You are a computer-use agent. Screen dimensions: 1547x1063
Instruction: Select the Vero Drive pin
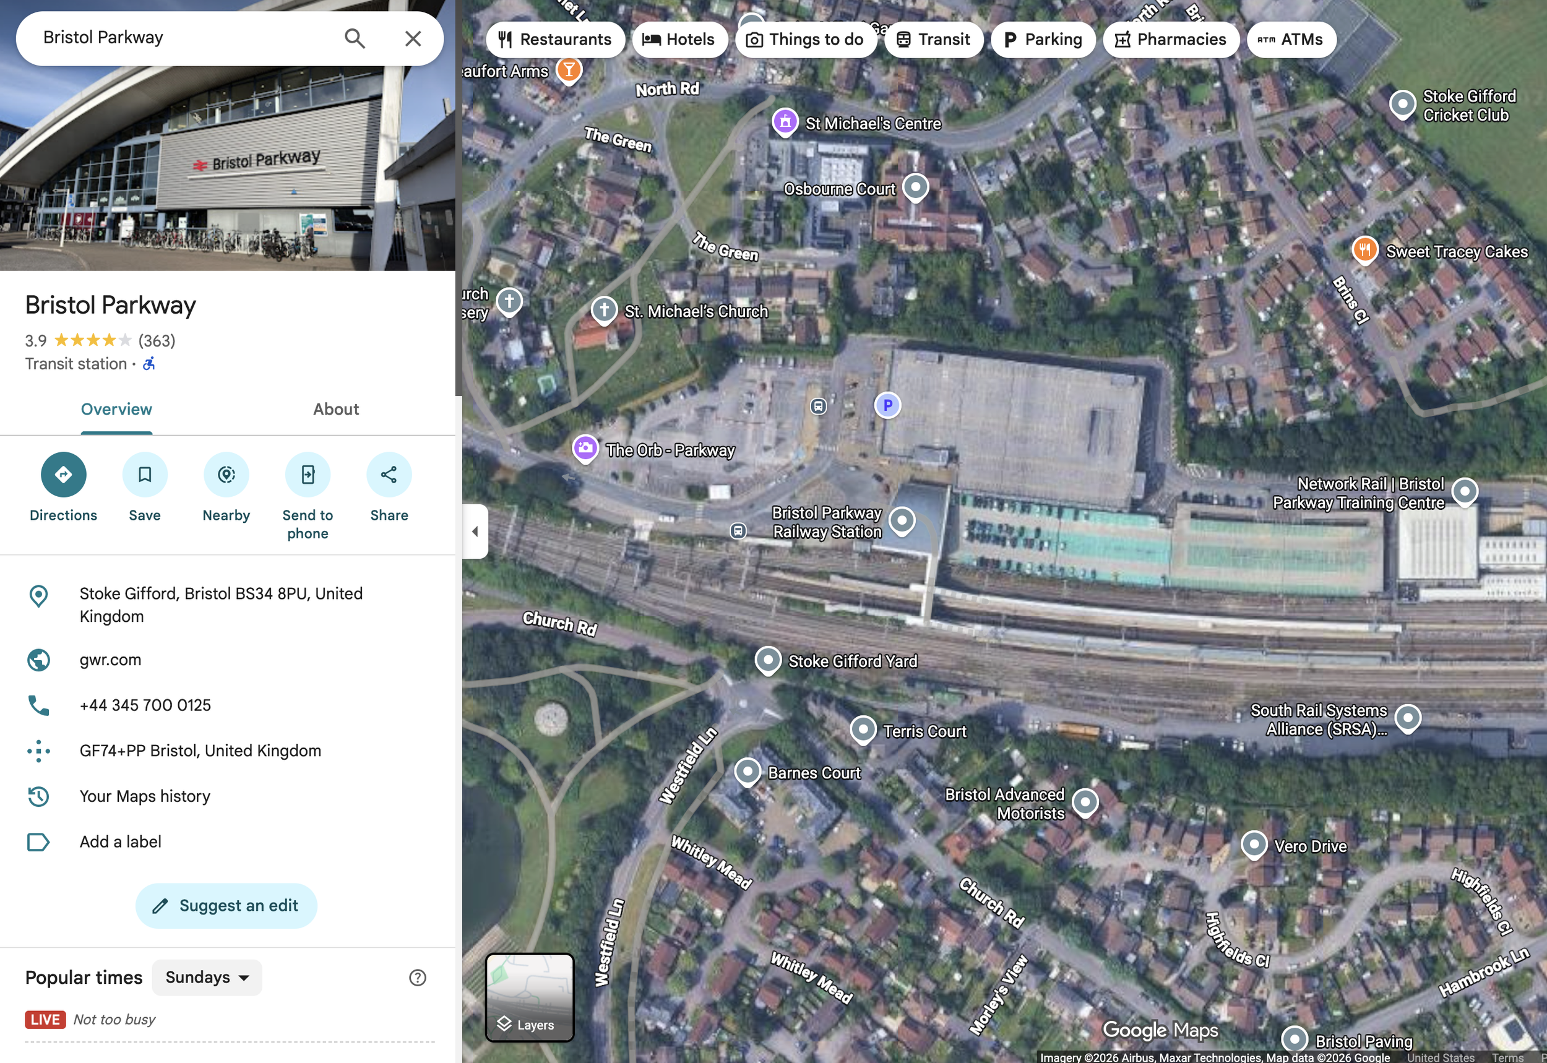click(1254, 845)
